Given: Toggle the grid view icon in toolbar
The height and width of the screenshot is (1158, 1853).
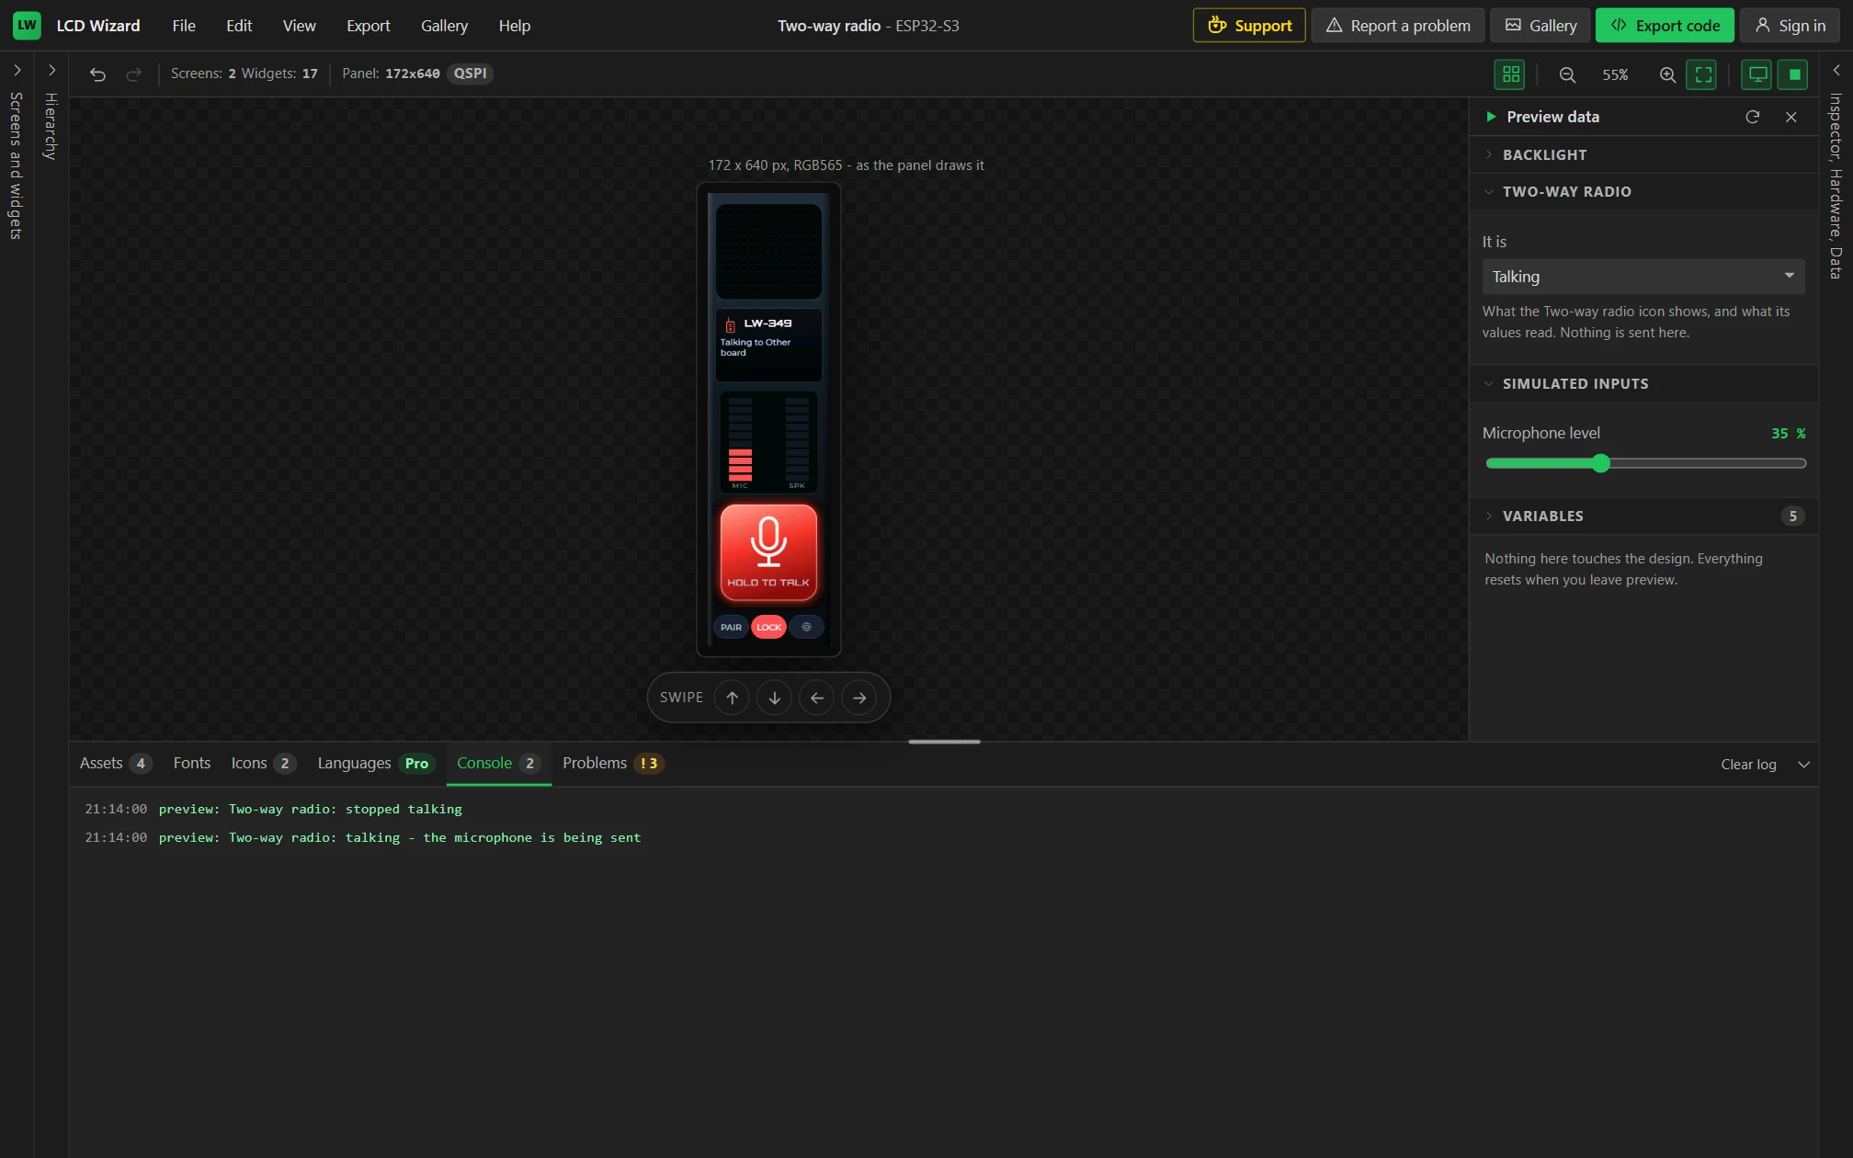Looking at the screenshot, I should [1510, 74].
